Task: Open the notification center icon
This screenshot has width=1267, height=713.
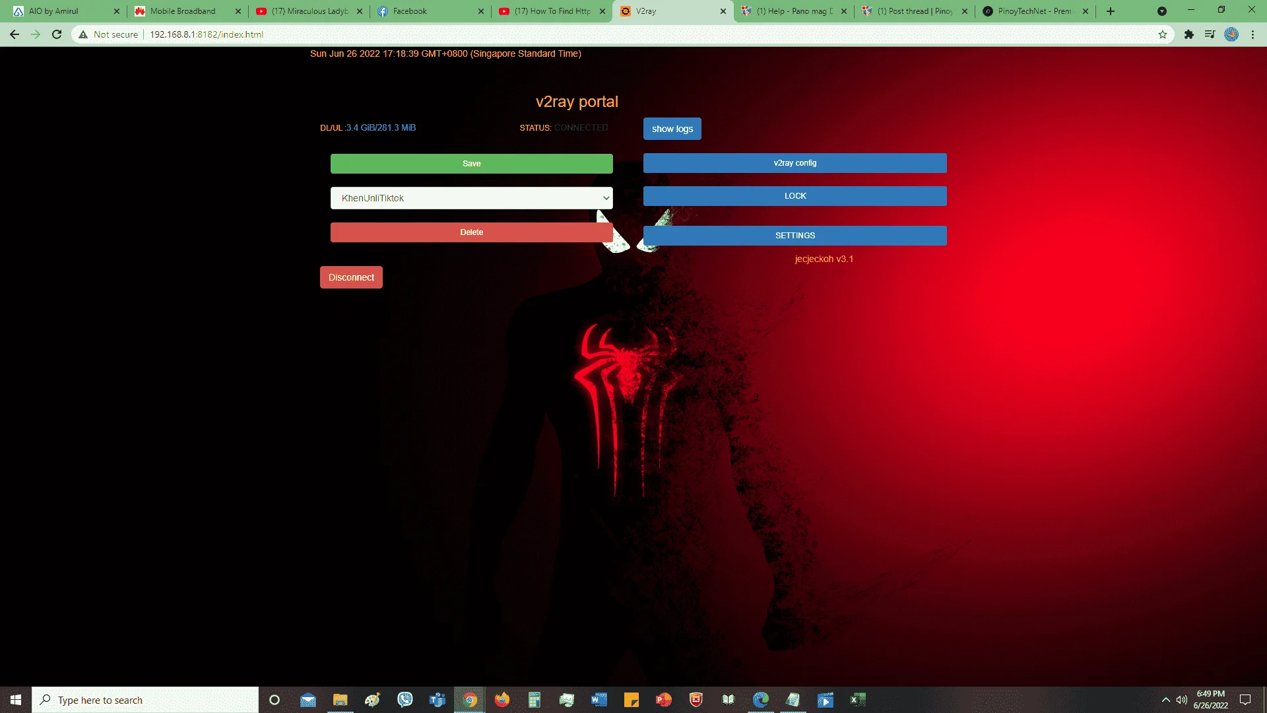Action: tap(1245, 700)
